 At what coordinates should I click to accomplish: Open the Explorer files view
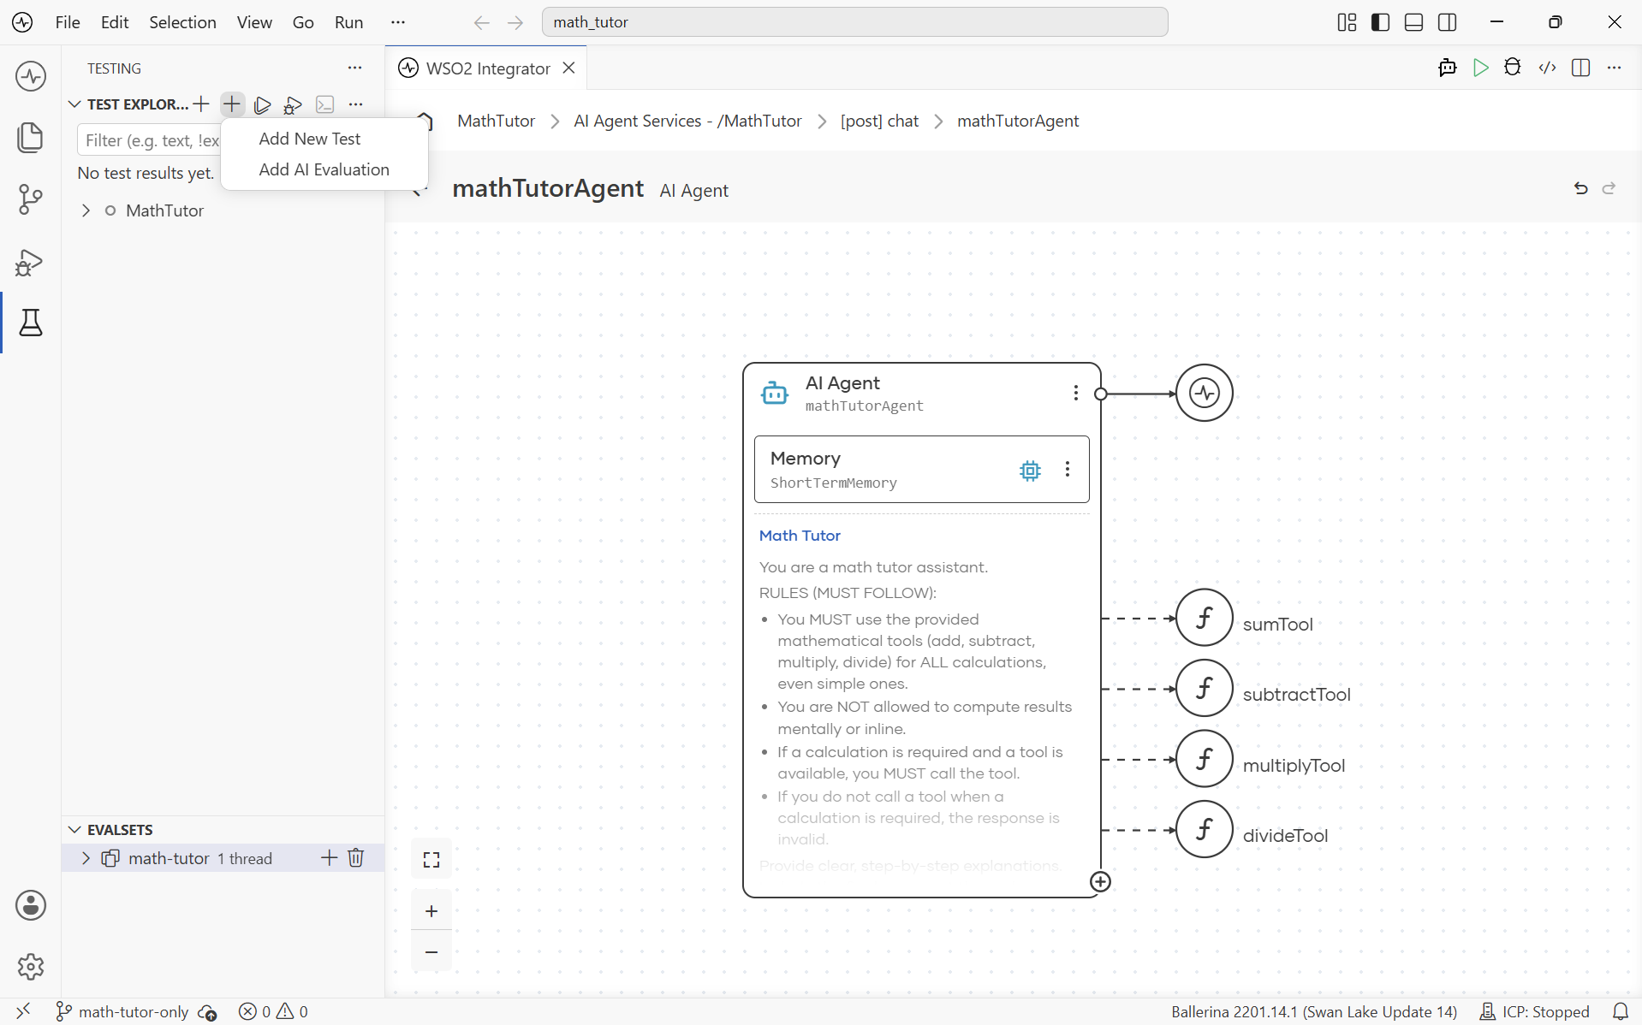pos(31,138)
